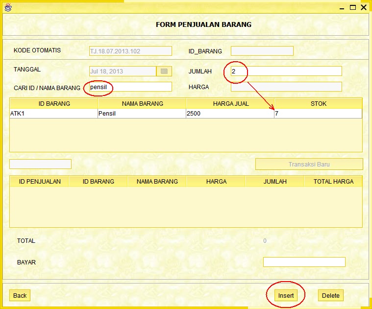Focus the KODE OTOMATIS field
The width and height of the screenshot is (372, 309).
click(130, 51)
